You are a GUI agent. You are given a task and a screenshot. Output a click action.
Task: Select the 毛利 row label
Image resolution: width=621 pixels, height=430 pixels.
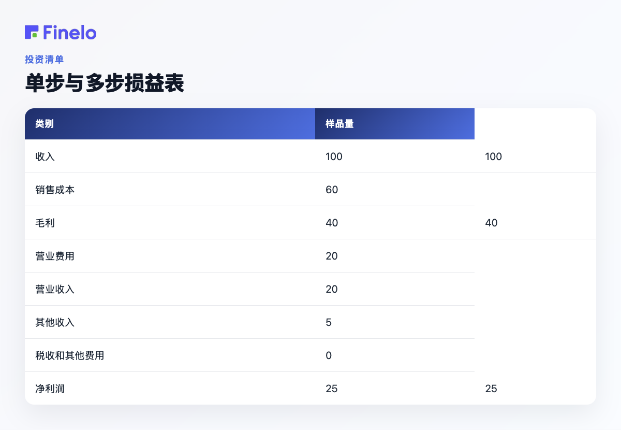tap(45, 223)
